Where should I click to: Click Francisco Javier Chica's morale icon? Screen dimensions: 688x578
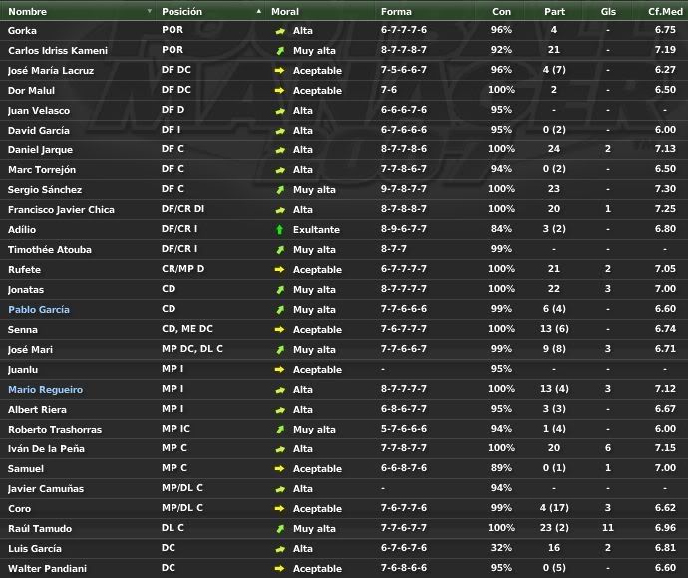(x=280, y=210)
